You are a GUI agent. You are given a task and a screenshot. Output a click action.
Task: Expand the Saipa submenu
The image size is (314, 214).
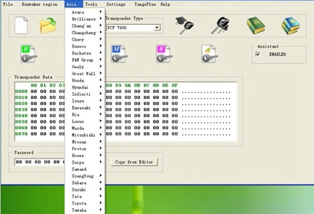point(85,162)
